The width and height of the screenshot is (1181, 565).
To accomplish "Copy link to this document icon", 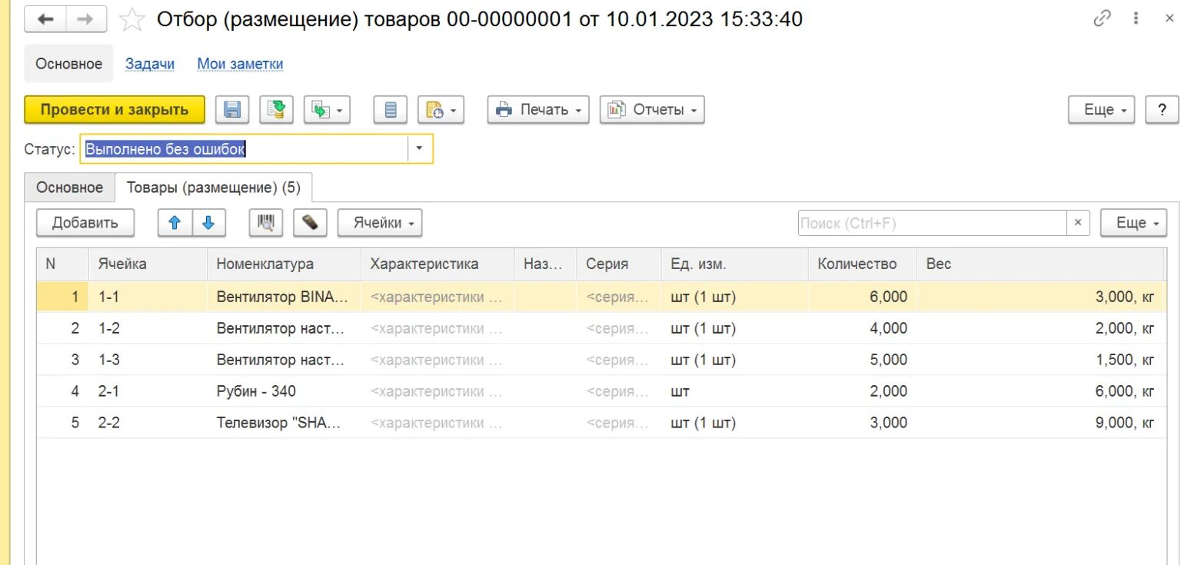I will [1102, 19].
